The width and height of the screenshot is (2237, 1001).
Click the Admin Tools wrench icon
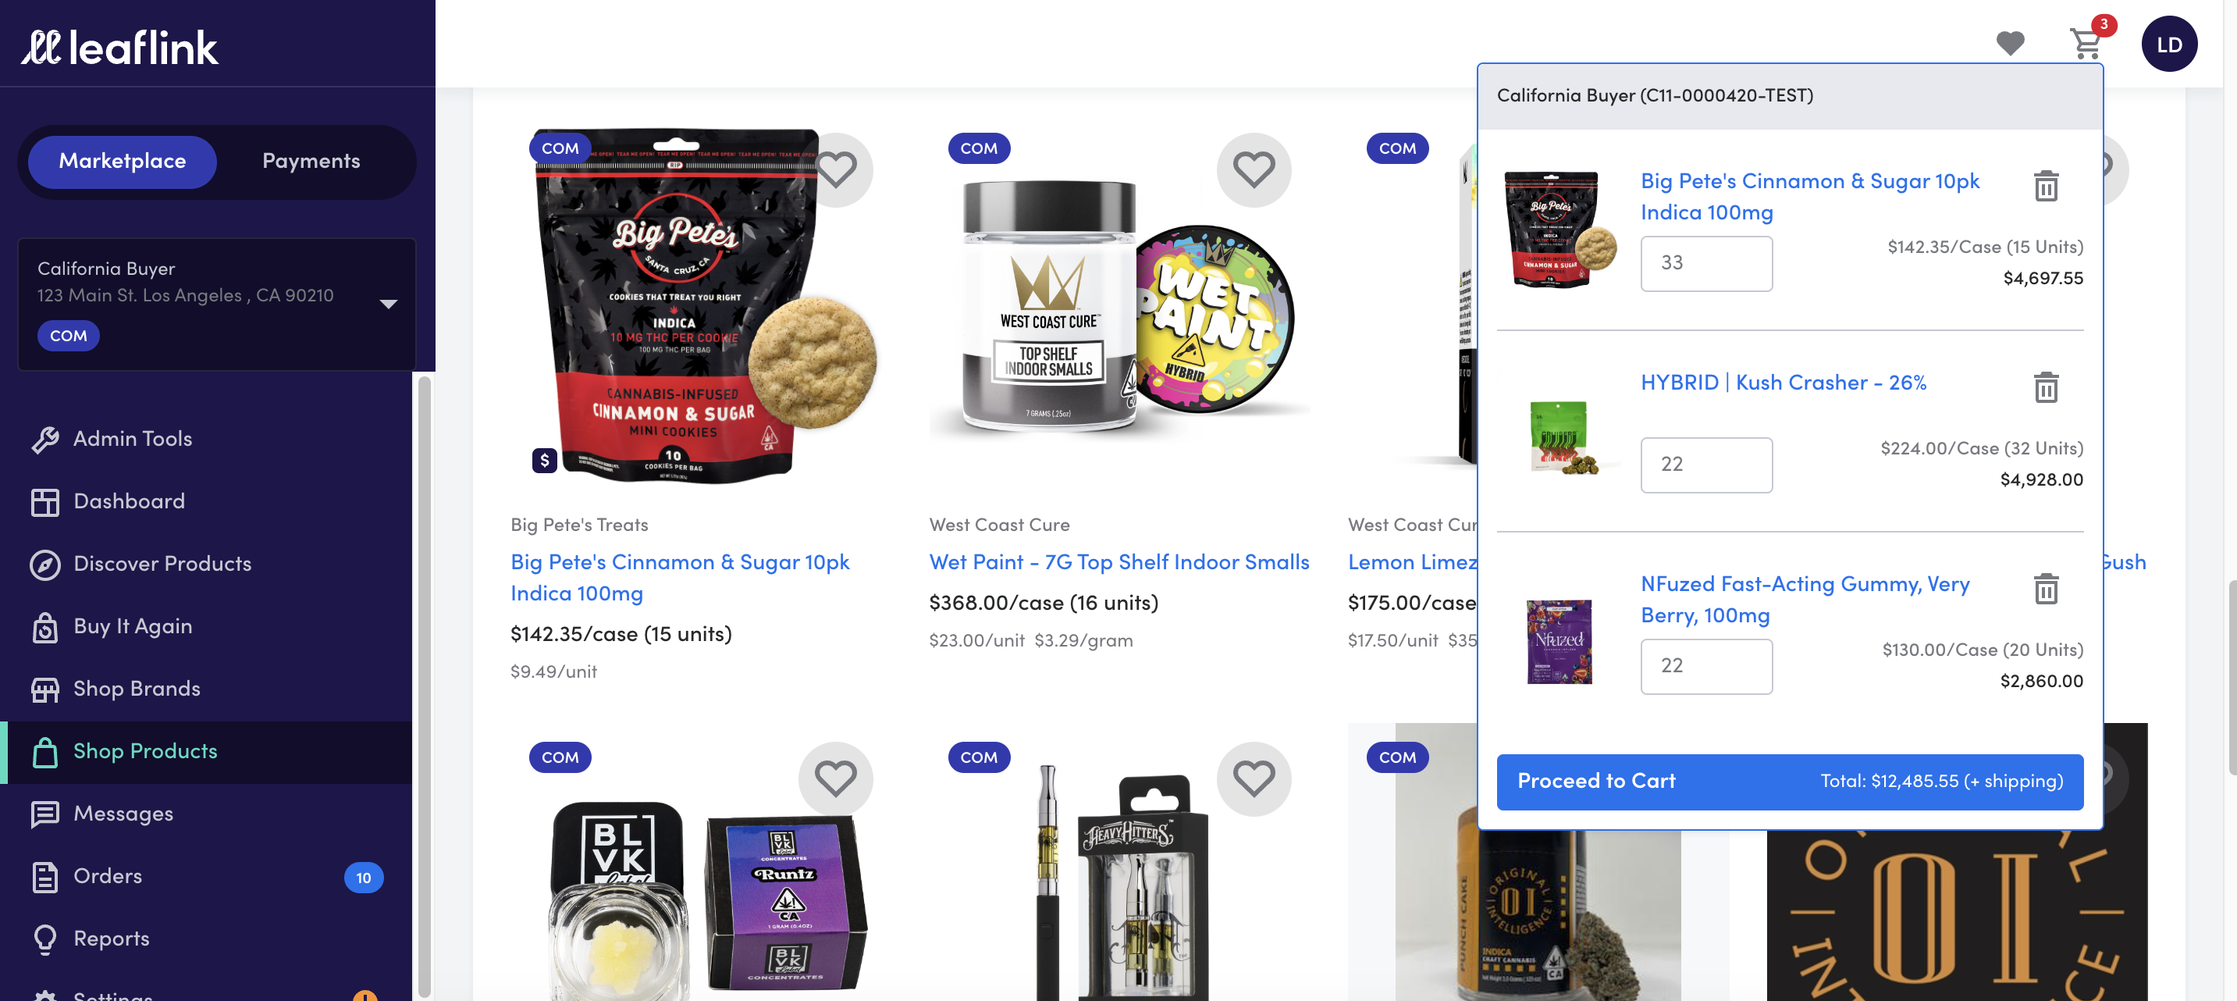click(x=45, y=440)
